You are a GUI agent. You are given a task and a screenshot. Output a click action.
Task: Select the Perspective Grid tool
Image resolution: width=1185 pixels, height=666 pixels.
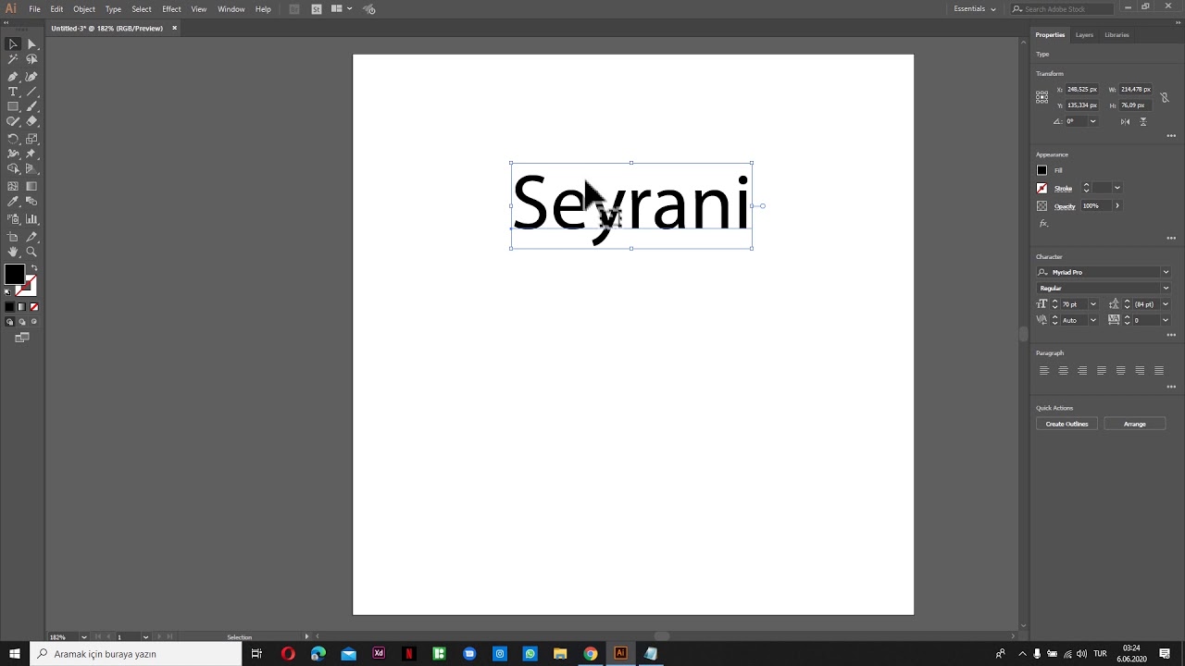point(31,169)
